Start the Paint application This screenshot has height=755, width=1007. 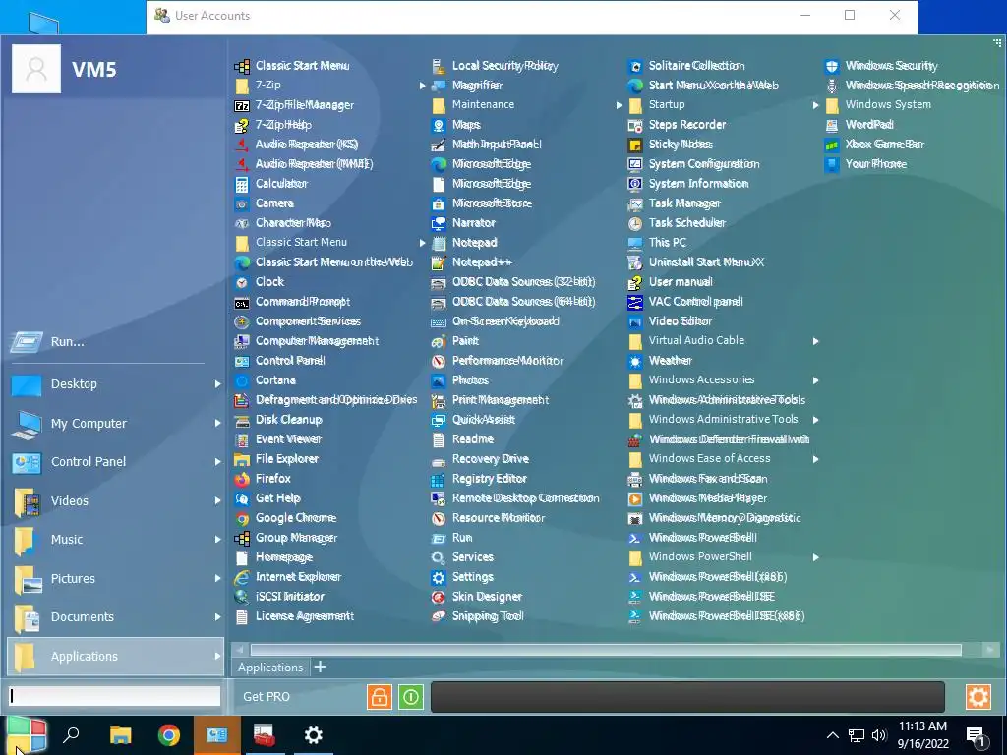(x=454, y=341)
